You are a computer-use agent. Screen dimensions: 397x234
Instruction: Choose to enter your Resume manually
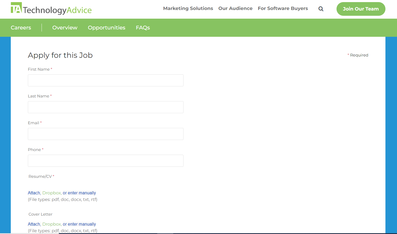[79, 193]
